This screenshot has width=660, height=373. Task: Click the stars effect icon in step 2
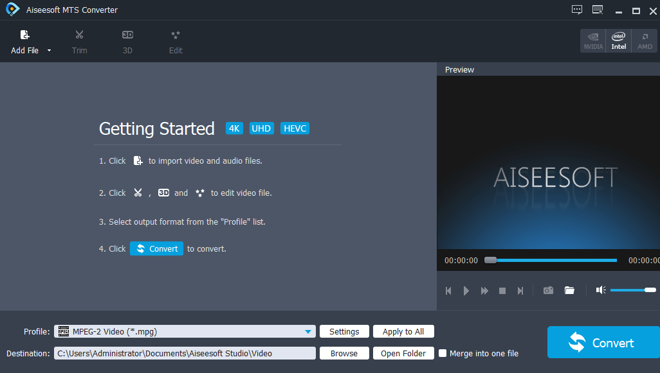(200, 193)
